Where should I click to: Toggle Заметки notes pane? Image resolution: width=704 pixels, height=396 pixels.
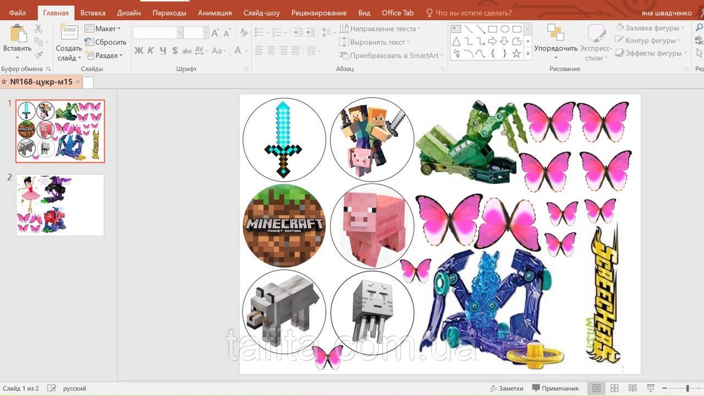[x=507, y=388]
